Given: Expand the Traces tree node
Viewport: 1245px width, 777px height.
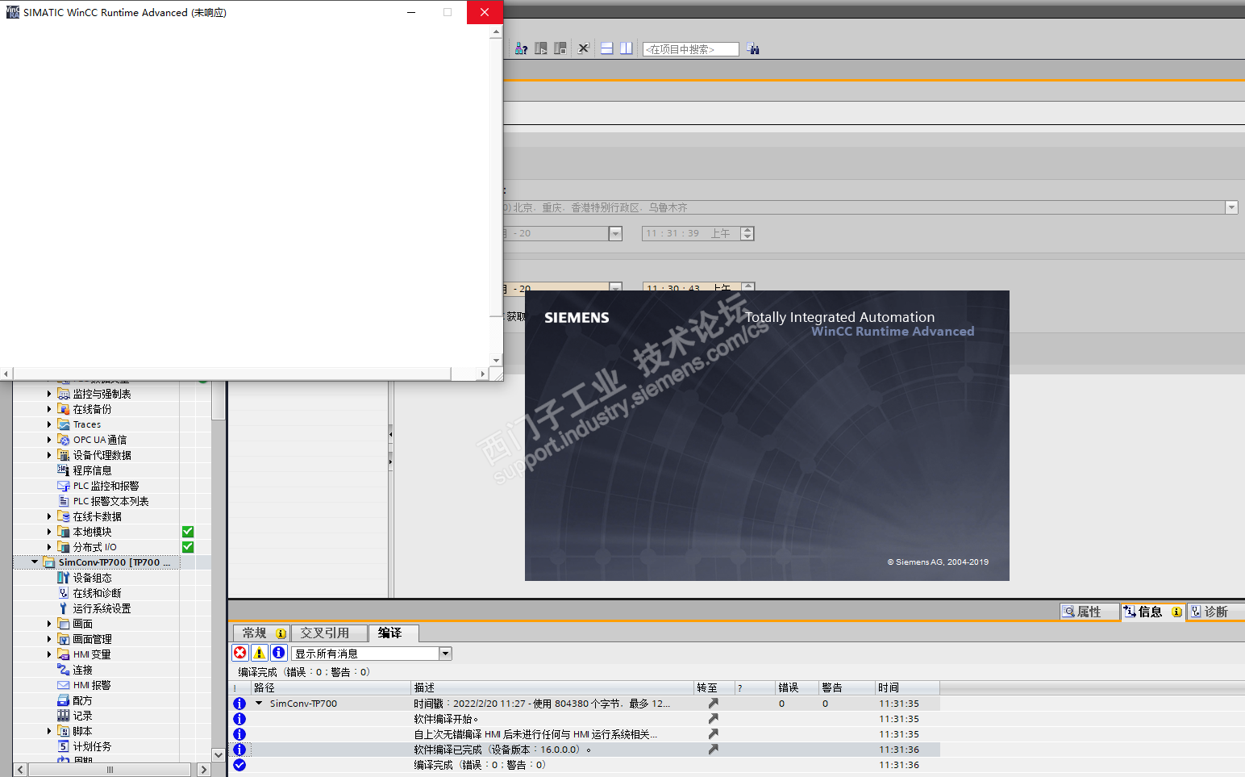Looking at the screenshot, I should 49,424.
